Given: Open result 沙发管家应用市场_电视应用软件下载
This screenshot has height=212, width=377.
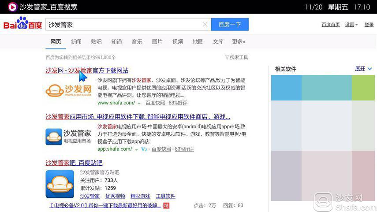Looking at the screenshot, I should 138,117.
